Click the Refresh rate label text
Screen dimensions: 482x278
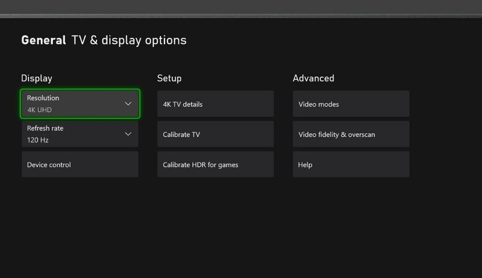[x=45, y=128]
